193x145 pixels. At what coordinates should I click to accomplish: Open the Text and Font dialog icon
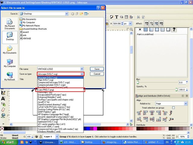coord(117,17)
